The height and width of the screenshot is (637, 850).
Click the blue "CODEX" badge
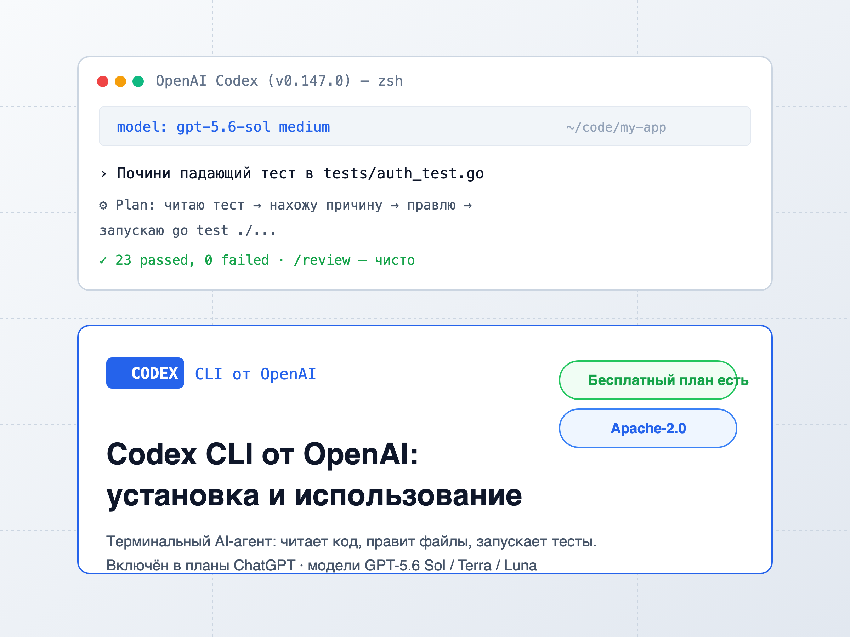coord(145,373)
